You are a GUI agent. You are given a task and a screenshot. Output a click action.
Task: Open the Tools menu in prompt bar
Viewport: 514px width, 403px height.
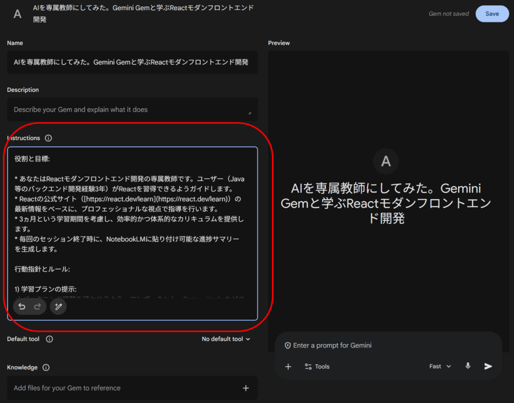317,366
